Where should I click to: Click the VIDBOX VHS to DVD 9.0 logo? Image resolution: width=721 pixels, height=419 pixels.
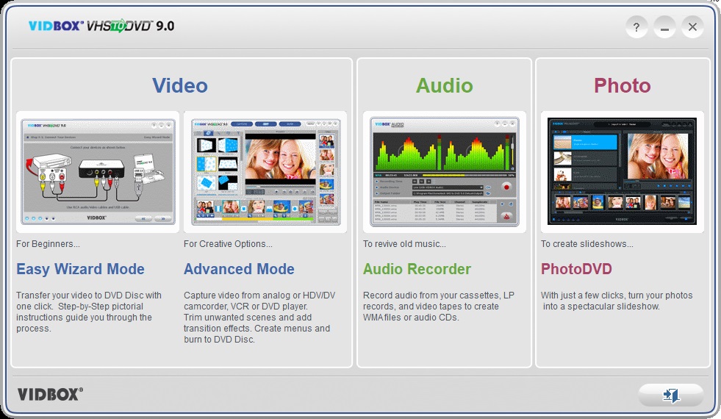click(x=101, y=26)
